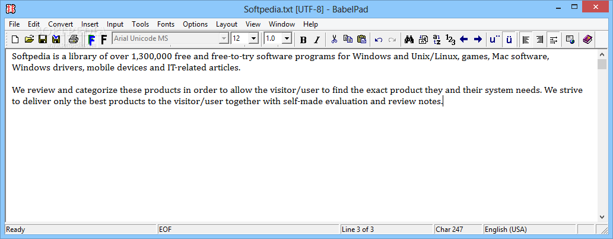This screenshot has width=613, height=239.
Task: Click "Line 3 of 3" in status bar
Action: 358,230
